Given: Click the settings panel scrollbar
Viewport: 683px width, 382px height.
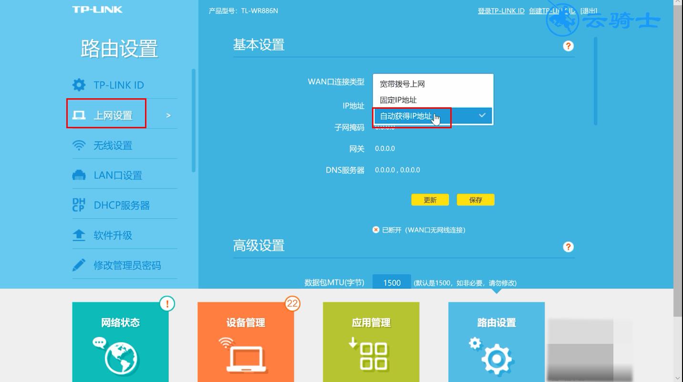Looking at the screenshot, I should pyautogui.click(x=596, y=81).
